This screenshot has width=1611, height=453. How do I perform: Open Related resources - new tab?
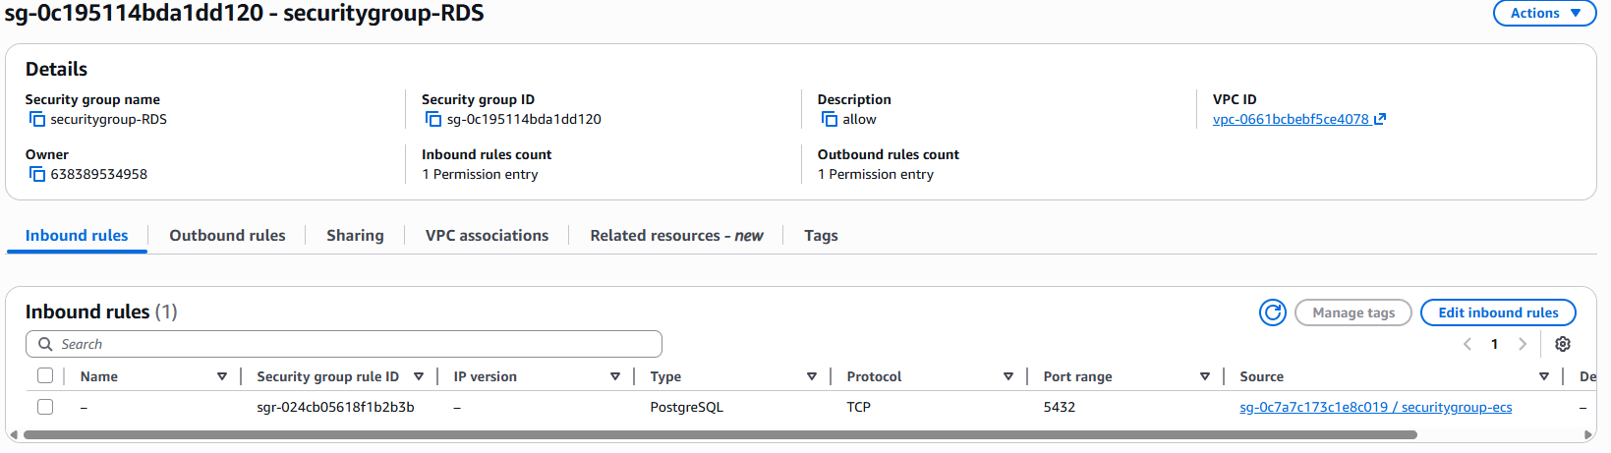pyautogui.click(x=676, y=236)
